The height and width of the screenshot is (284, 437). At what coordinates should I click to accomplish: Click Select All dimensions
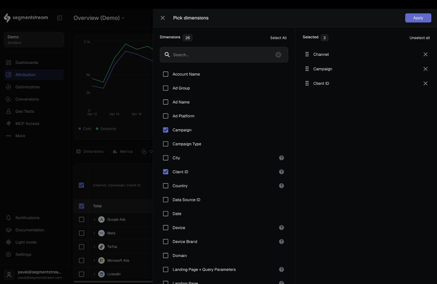tap(278, 38)
